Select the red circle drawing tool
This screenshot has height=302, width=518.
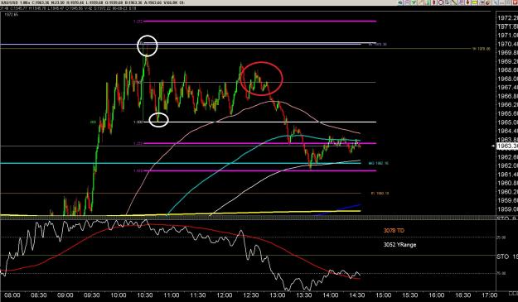click(441, 2)
